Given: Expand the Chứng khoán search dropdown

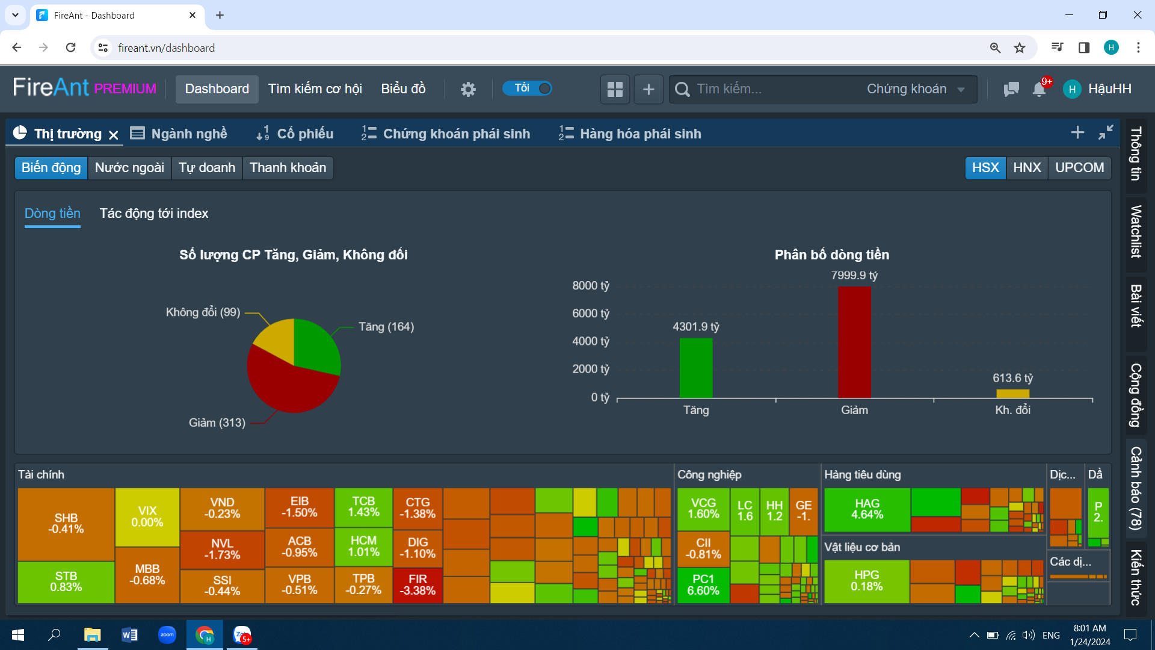Looking at the screenshot, I should click(x=915, y=89).
